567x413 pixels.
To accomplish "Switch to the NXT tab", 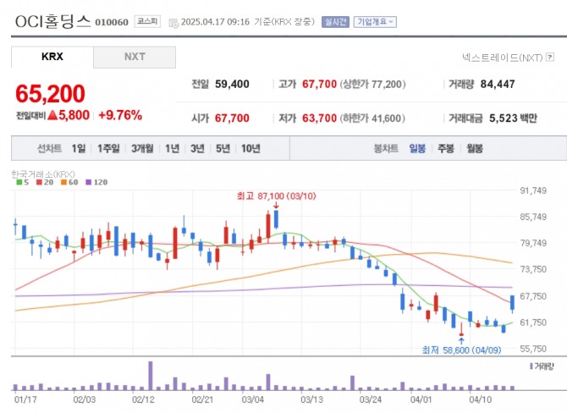I will (x=135, y=57).
